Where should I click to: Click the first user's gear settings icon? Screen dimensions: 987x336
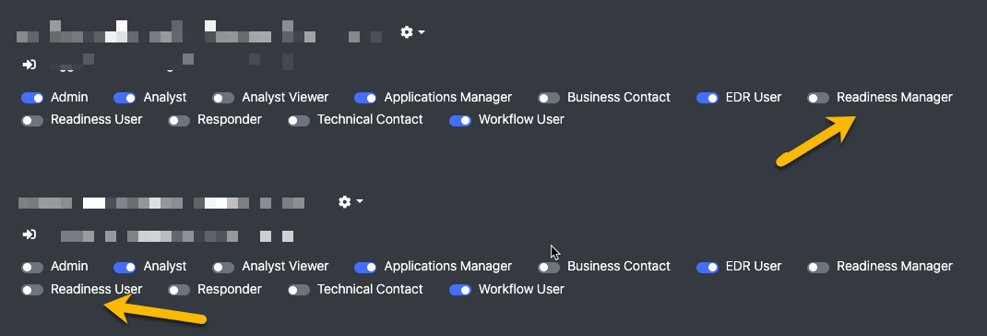(407, 31)
